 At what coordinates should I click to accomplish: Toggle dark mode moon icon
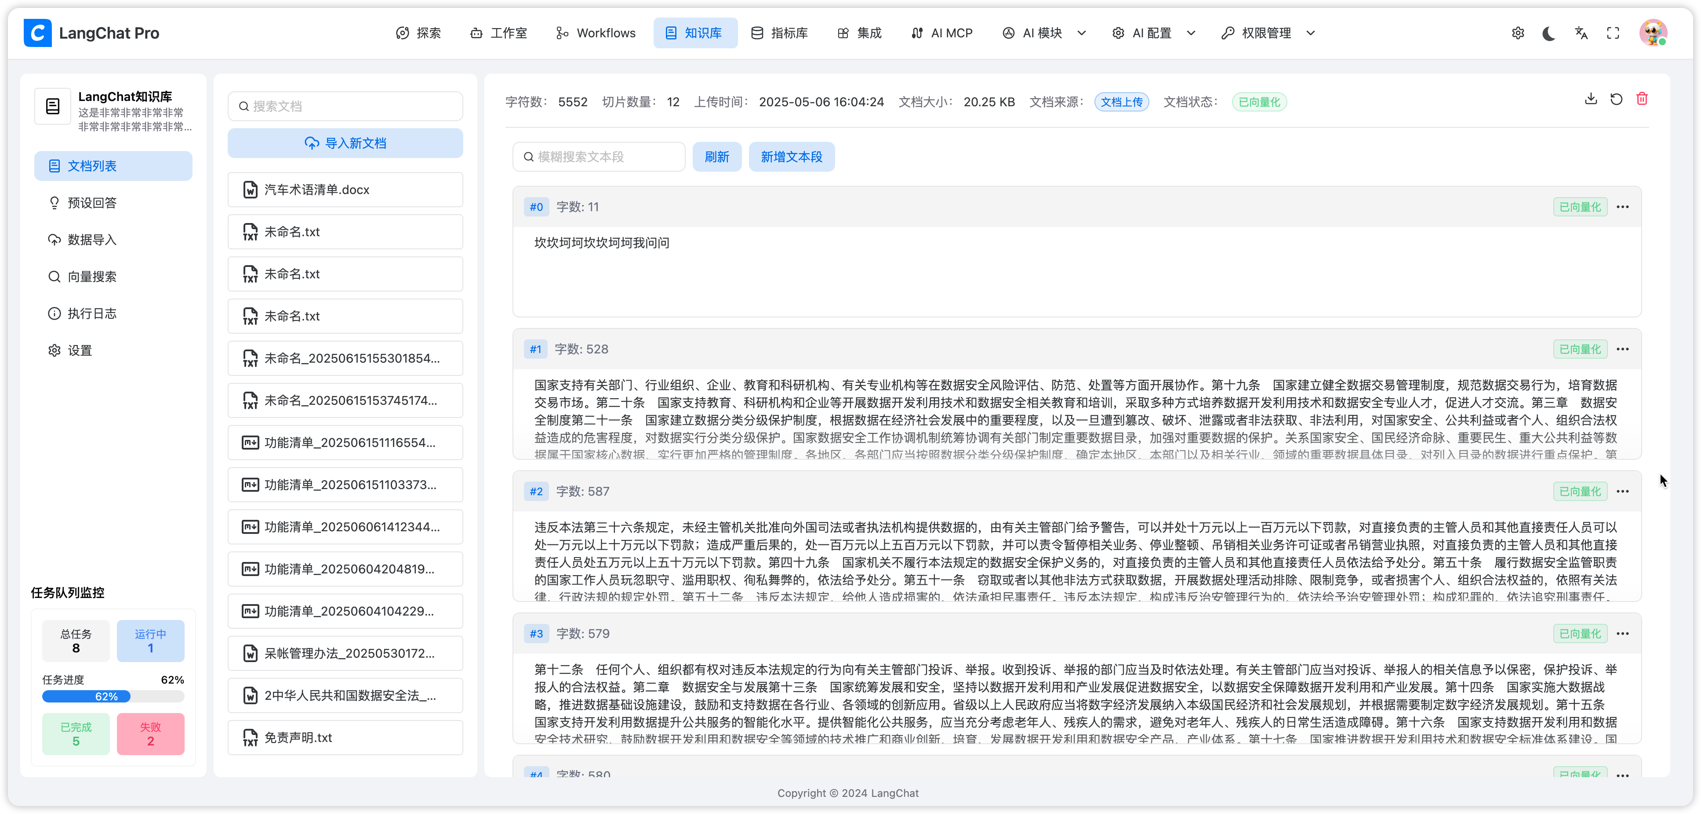click(1548, 33)
